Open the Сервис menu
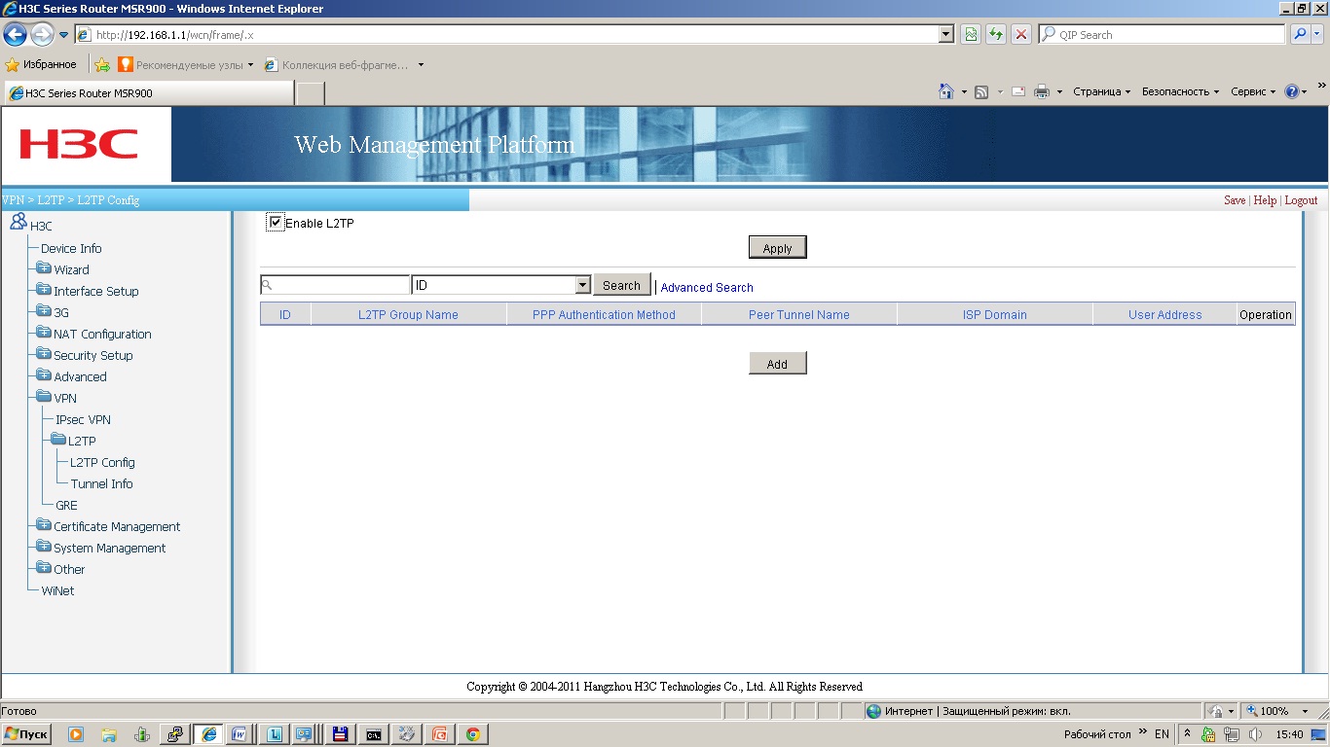 tap(1253, 92)
